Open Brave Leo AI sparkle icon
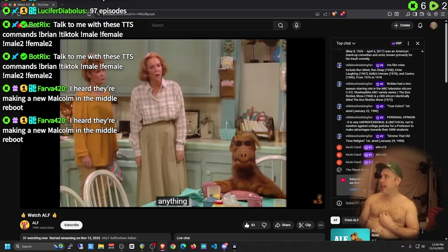This screenshot has height=252, width=448. [429, 14]
